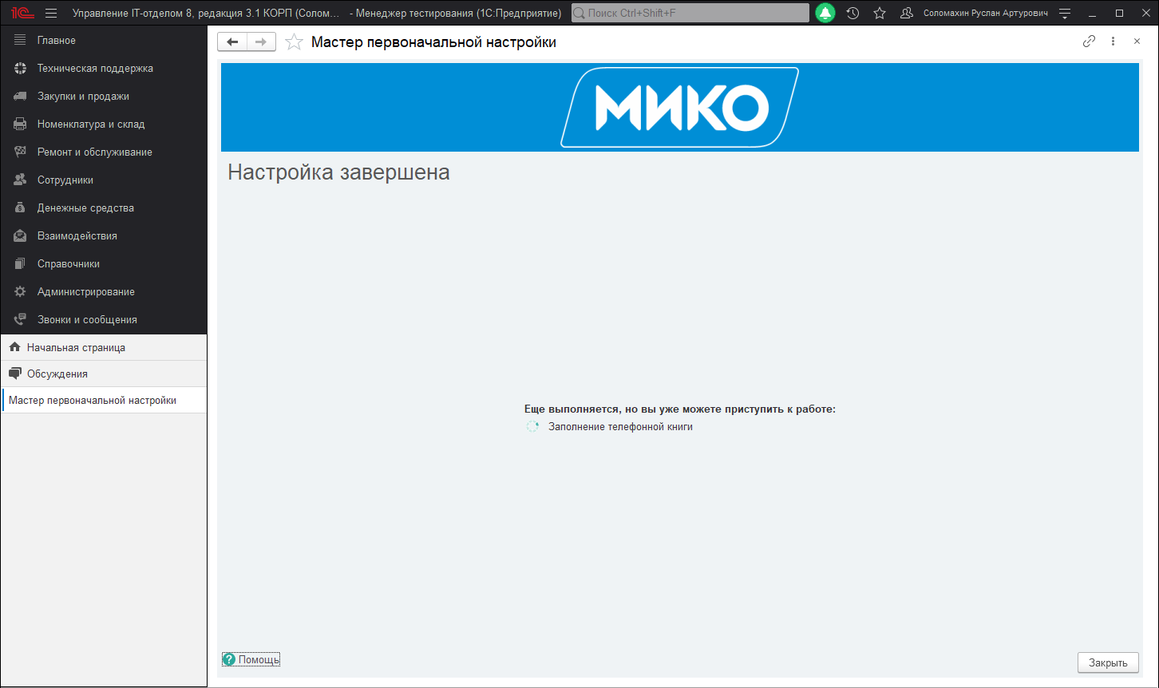This screenshot has height=688, width=1159.
Task: Click the Заполнение телефонной книги progress spinner
Action: point(532,426)
